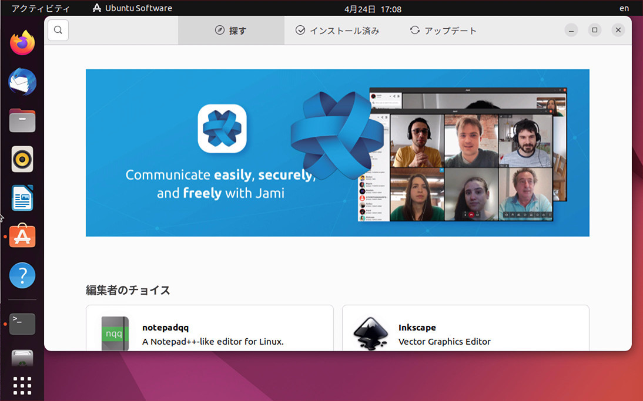Open Thunderbird mail from the dock
The image size is (643, 401).
click(x=22, y=82)
